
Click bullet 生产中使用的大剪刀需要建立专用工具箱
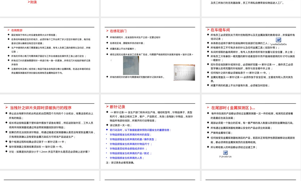click(51, 50)
